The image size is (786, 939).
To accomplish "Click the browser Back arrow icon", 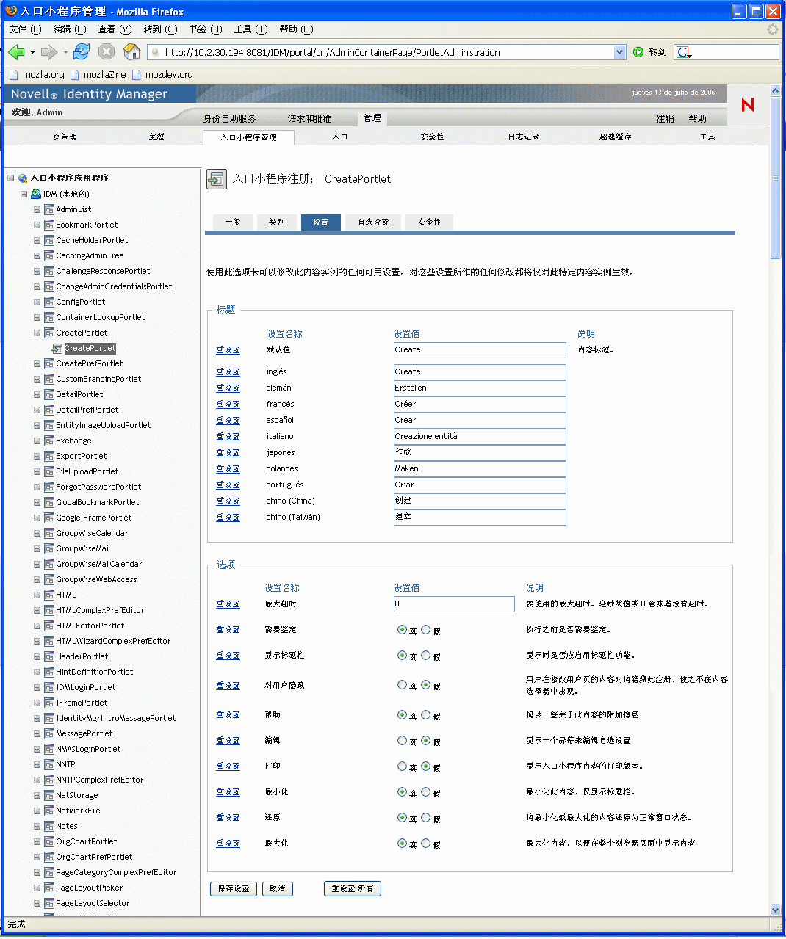I will click(16, 52).
